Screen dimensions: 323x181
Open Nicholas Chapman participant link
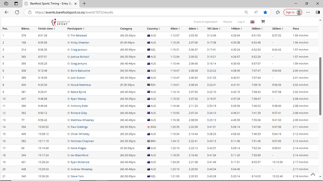[82, 141]
